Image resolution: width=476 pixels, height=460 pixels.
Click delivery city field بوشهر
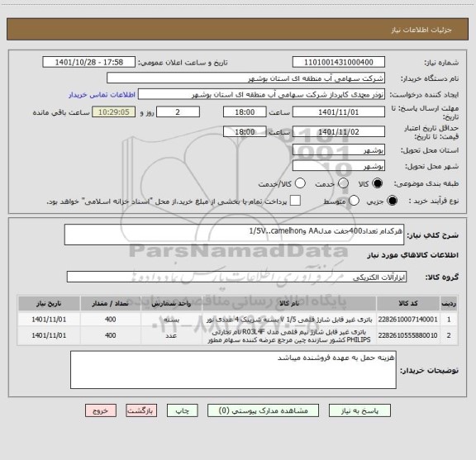[x=339, y=166]
